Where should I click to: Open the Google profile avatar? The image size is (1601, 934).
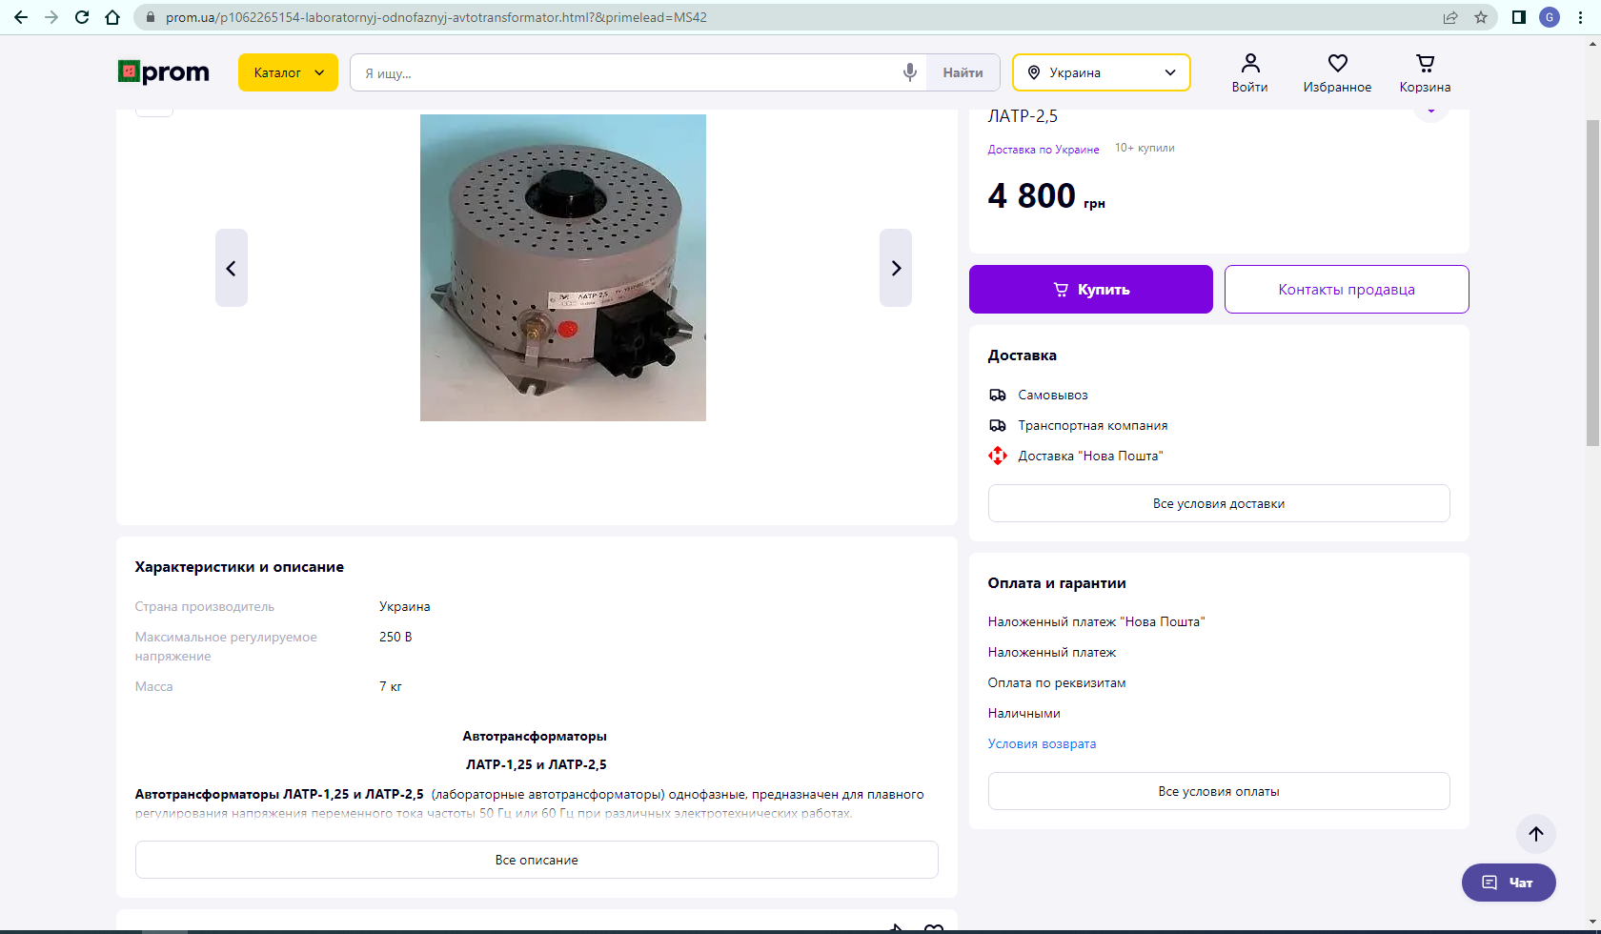[x=1550, y=17]
